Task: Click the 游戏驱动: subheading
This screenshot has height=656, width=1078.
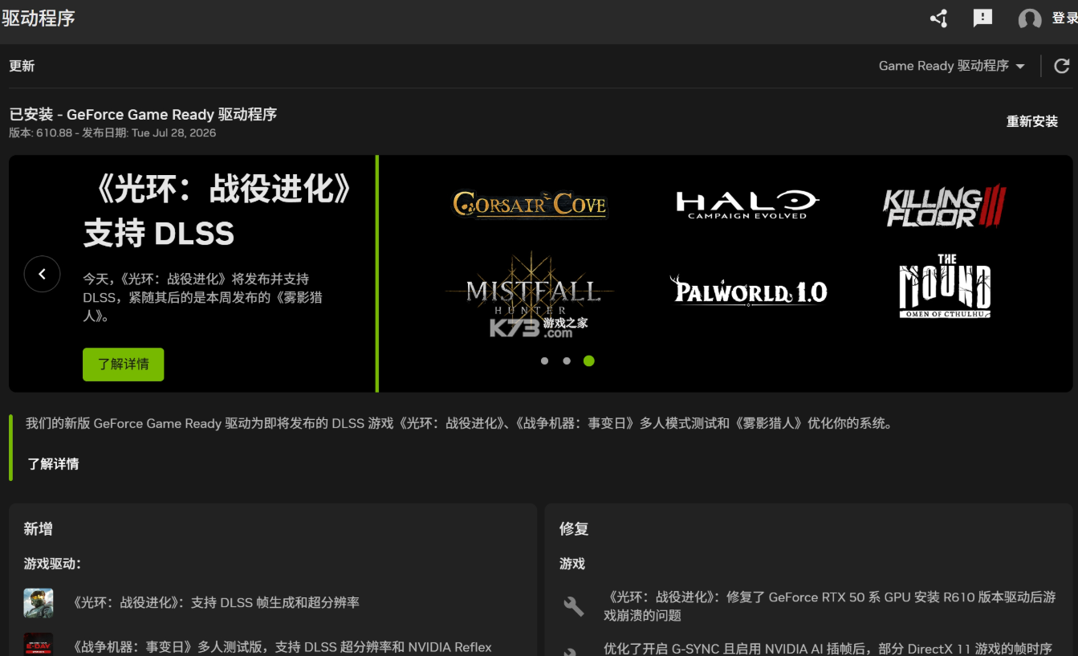Action: (x=52, y=564)
